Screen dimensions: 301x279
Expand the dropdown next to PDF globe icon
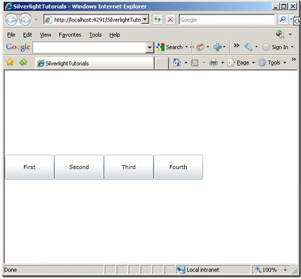point(290,35)
